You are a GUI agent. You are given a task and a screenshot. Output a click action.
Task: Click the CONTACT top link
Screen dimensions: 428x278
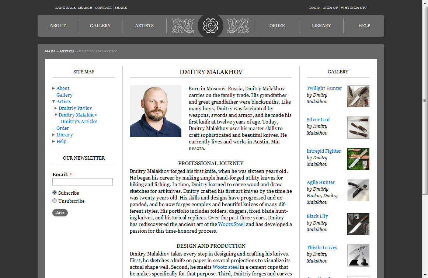click(x=104, y=8)
